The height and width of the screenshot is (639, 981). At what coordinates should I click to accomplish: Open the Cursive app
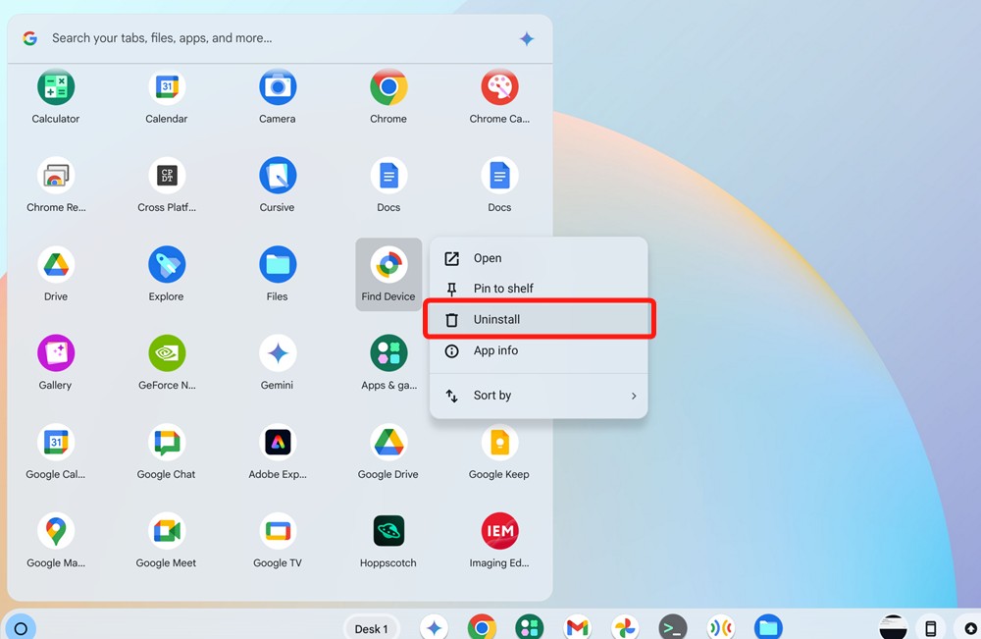(278, 176)
